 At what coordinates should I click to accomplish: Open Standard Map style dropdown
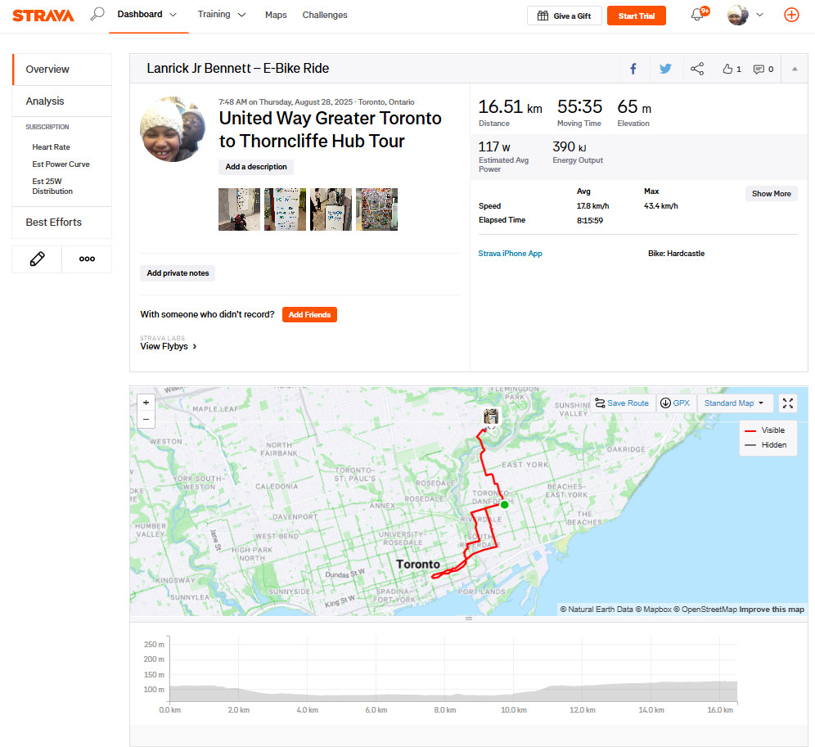click(734, 403)
